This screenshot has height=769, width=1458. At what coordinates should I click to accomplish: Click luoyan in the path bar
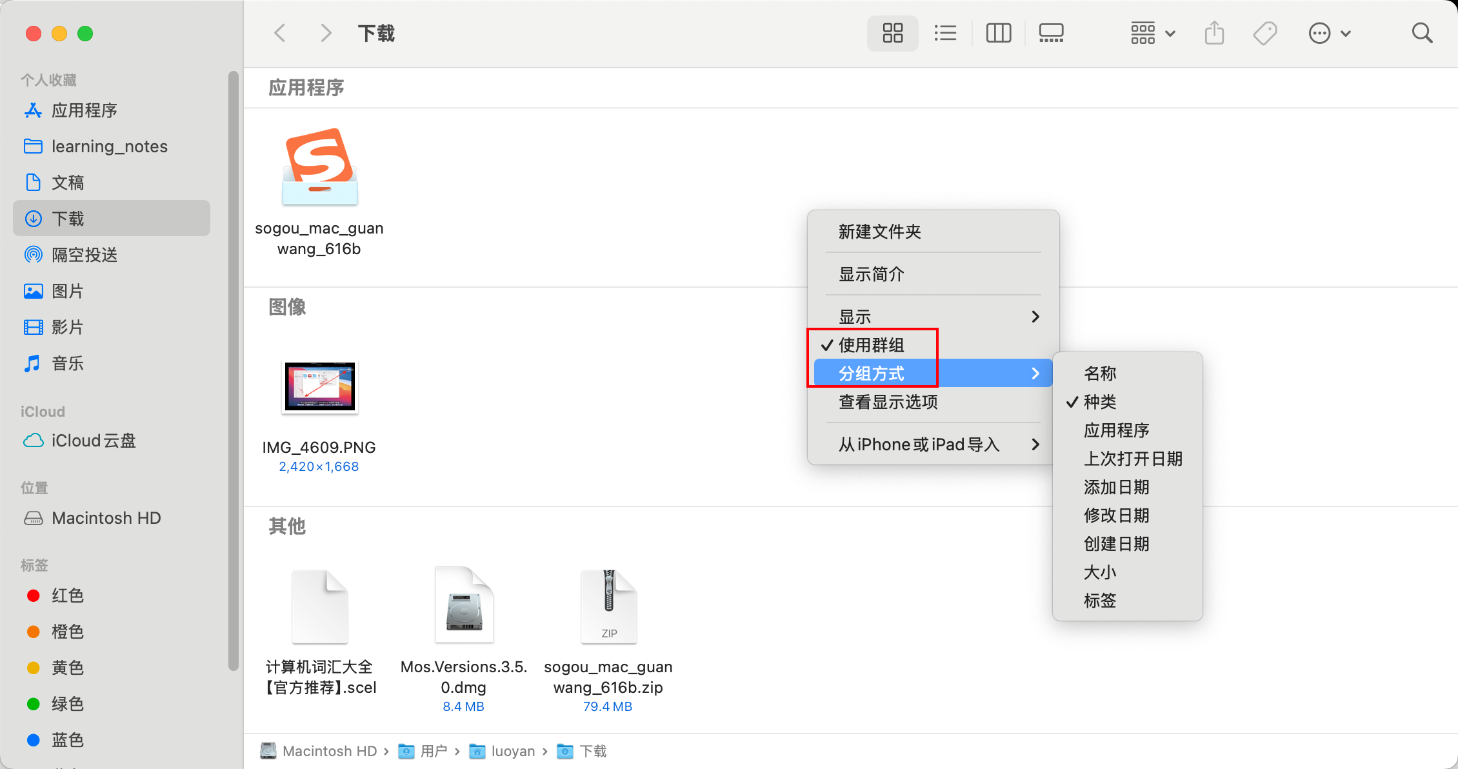tap(512, 751)
